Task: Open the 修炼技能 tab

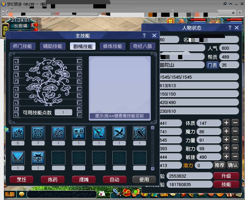Action: (x=113, y=46)
